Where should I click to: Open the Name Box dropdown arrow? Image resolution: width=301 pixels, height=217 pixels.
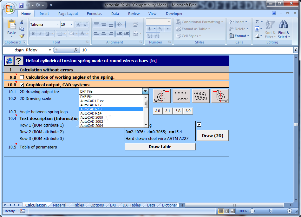[x=50, y=50]
